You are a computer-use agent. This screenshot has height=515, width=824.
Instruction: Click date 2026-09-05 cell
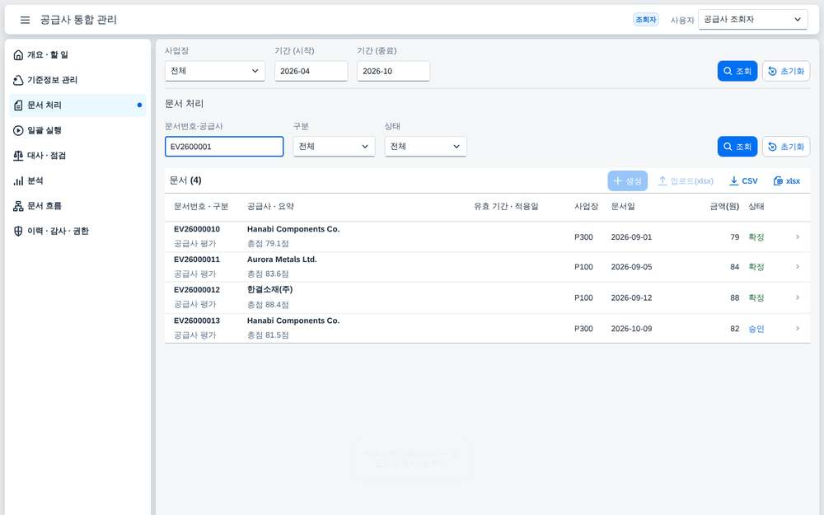coord(631,267)
